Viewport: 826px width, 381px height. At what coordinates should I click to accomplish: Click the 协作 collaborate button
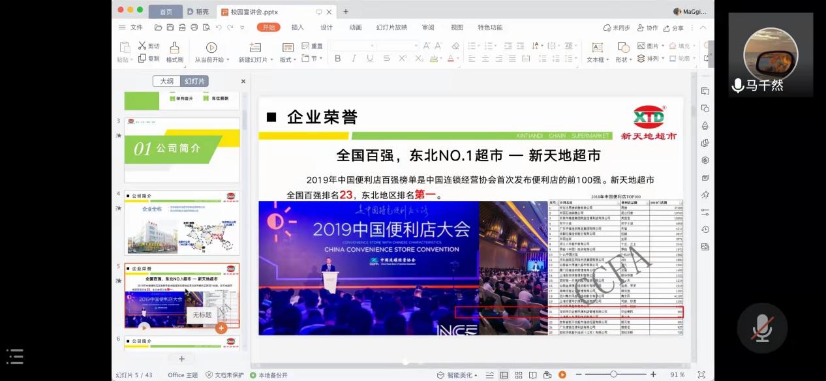tap(647, 28)
